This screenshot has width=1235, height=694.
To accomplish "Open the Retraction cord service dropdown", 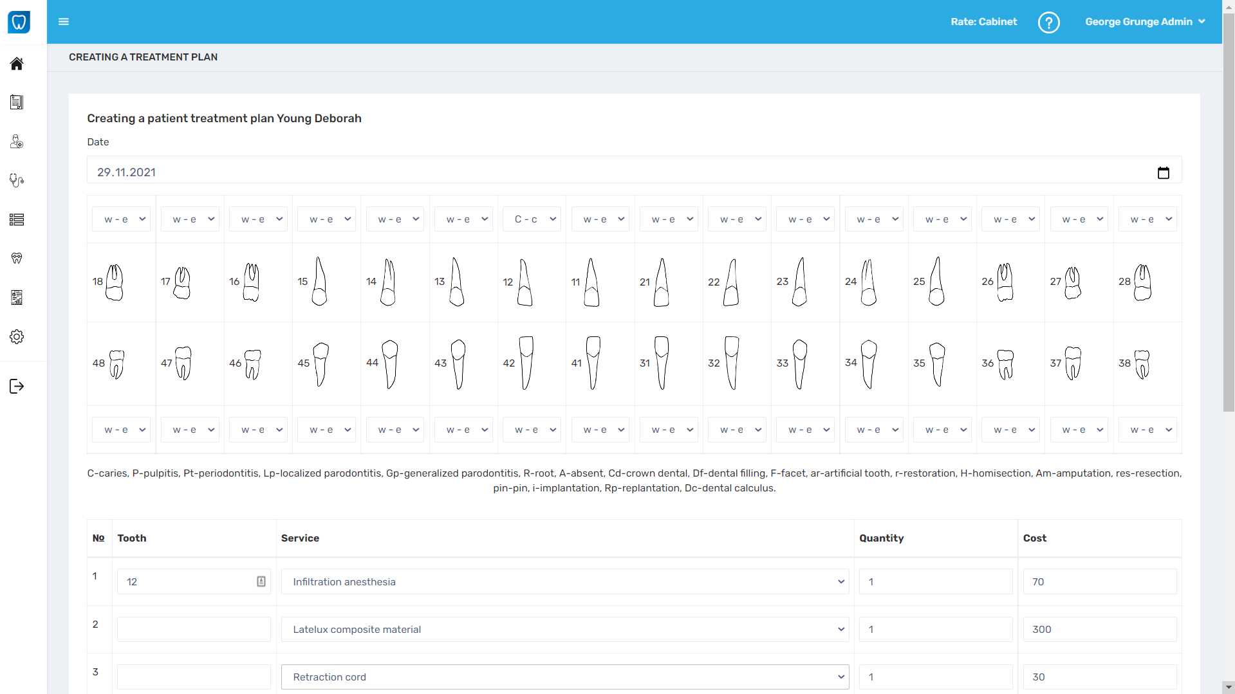I will click(x=565, y=677).
